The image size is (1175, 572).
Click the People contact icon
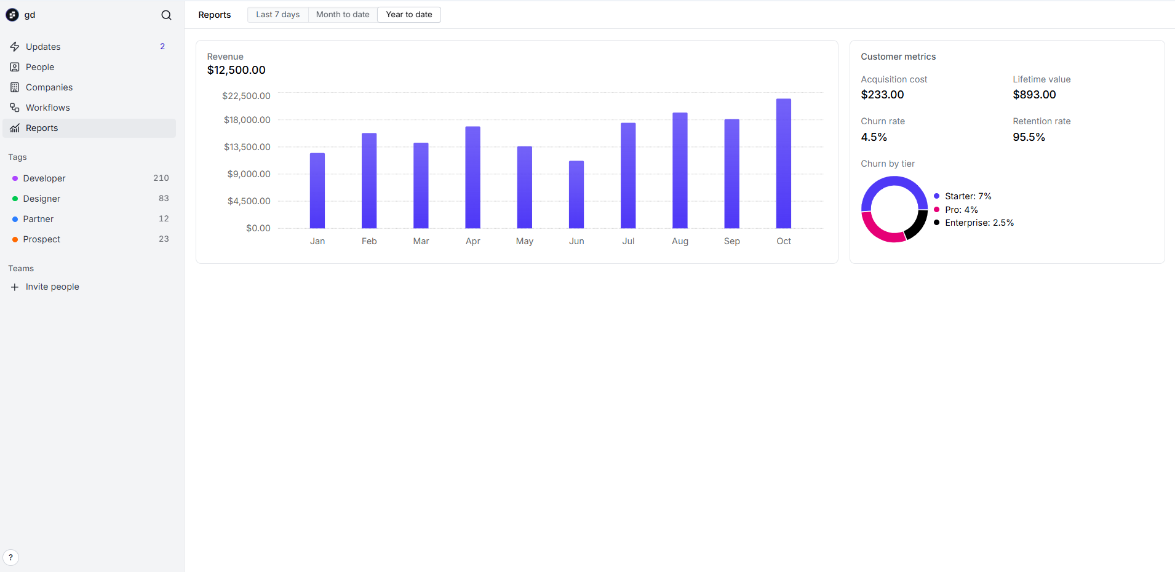coord(15,67)
